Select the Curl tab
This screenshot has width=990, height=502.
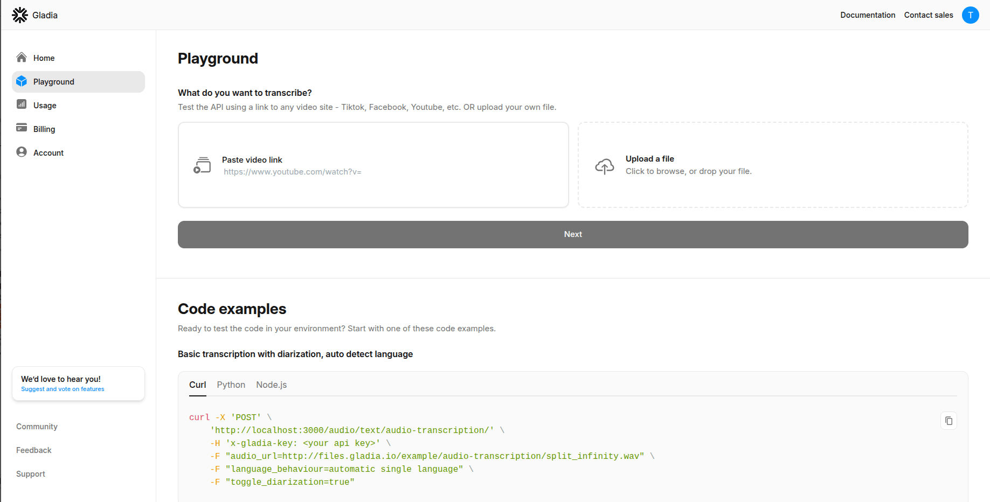(197, 385)
